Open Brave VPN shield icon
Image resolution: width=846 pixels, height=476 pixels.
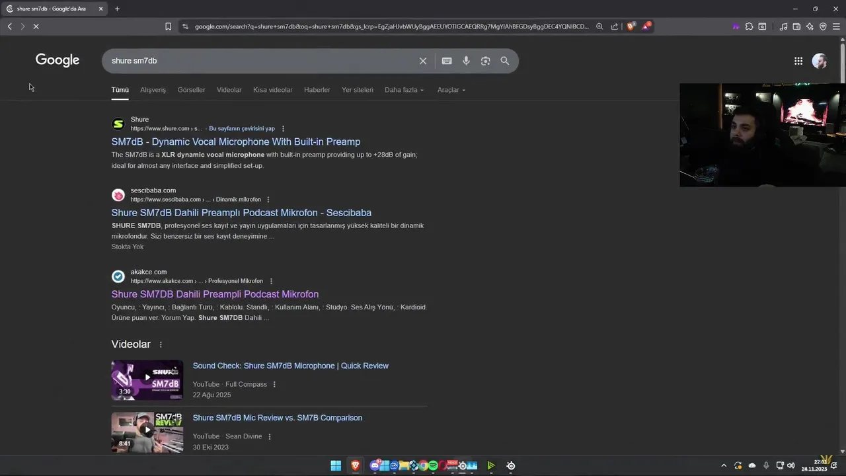[823, 26]
